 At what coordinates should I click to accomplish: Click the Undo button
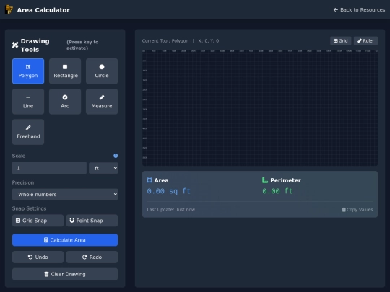(38, 257)
